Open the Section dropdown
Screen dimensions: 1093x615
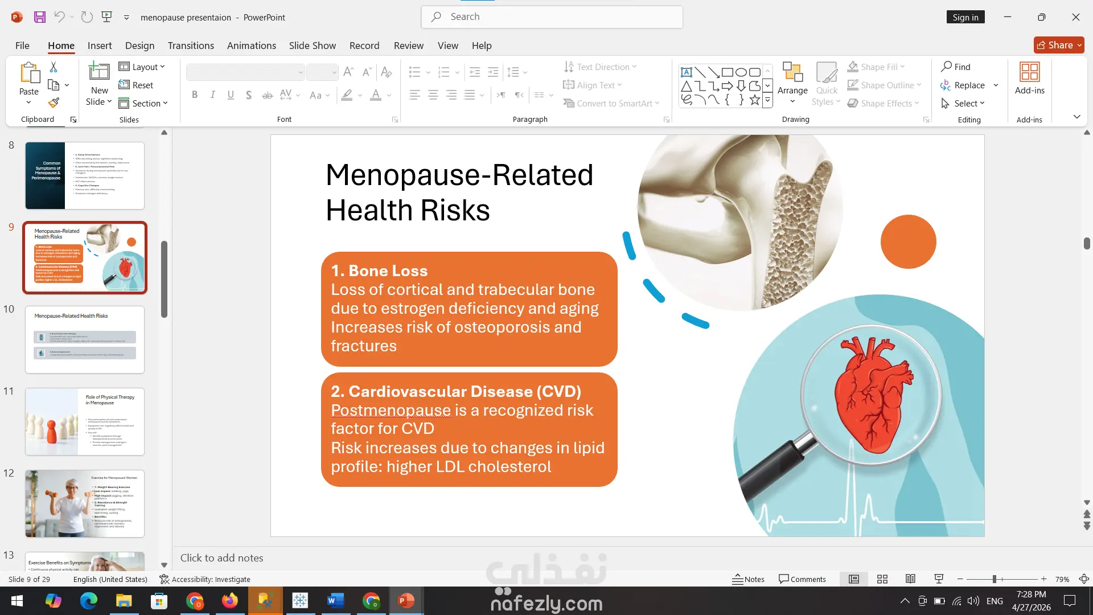(143, 103)
